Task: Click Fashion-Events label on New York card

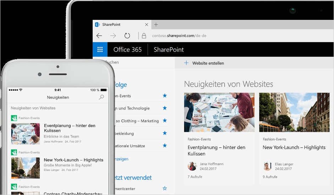Action: (x=274, y=139)
